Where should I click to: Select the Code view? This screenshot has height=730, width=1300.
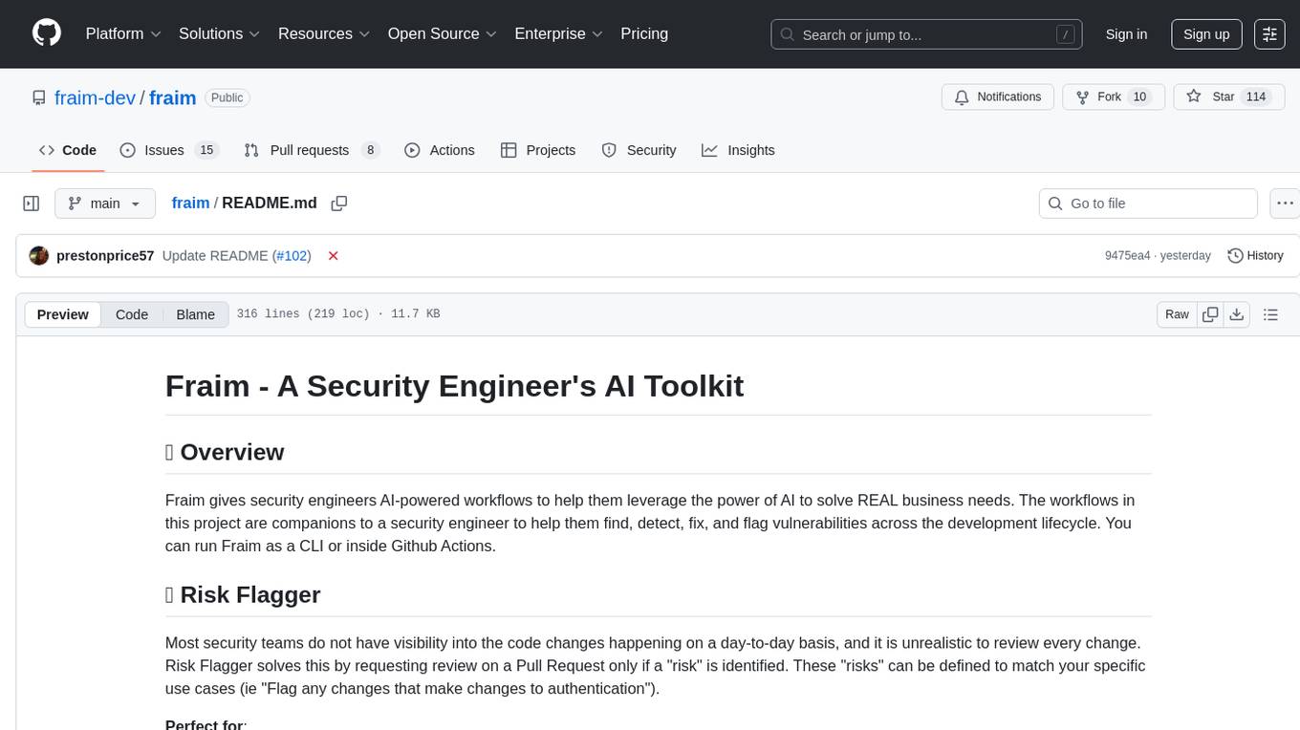coord(132,314)
